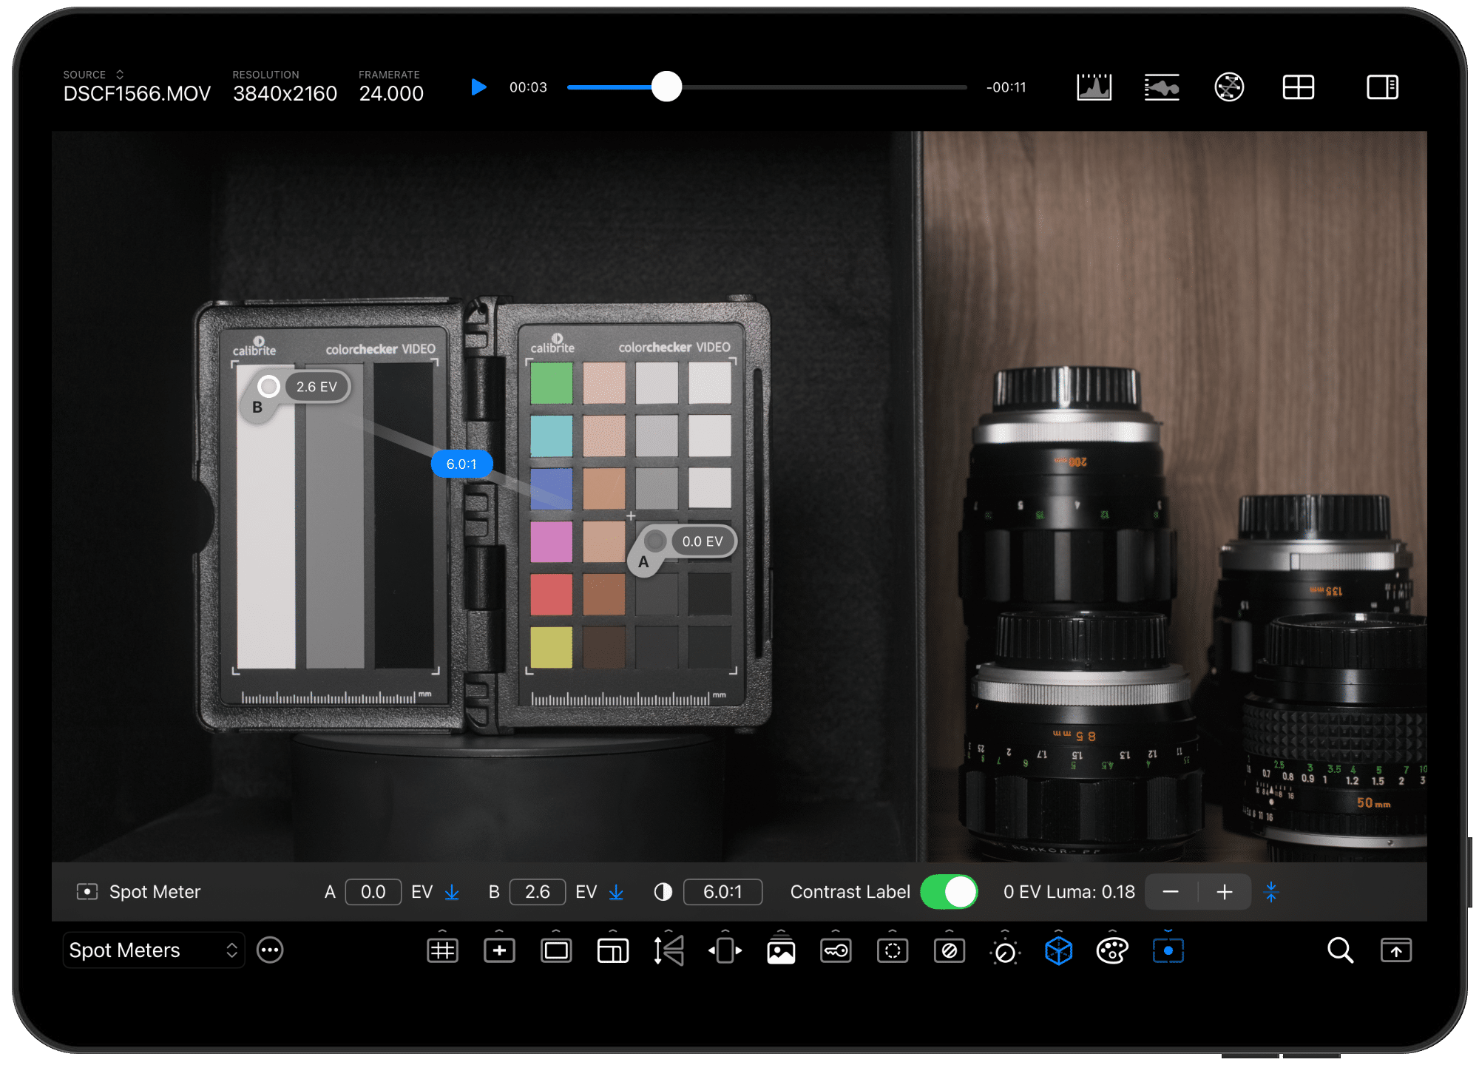The width and height of the screenshot is (1479, 1065).
Task: Click the playback scrubber handle
Action: click(666, 87)
